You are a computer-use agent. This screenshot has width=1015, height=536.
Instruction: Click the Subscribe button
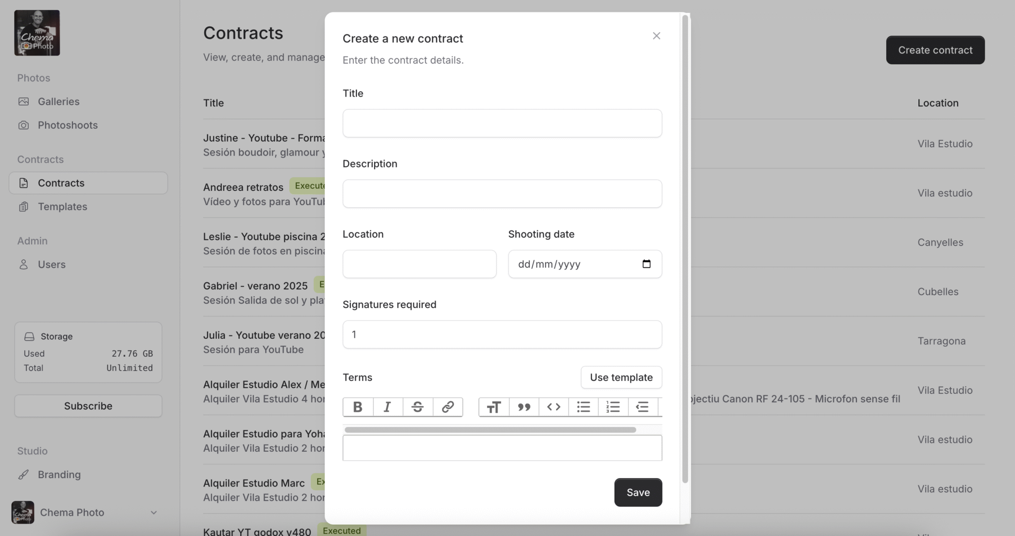[88, 406]
